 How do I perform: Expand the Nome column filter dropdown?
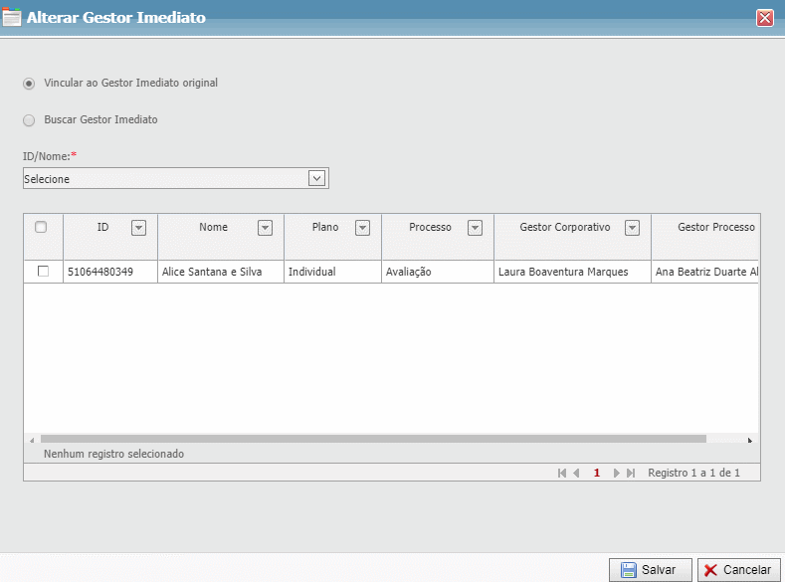pyautogui.click(x=265, y=228)
